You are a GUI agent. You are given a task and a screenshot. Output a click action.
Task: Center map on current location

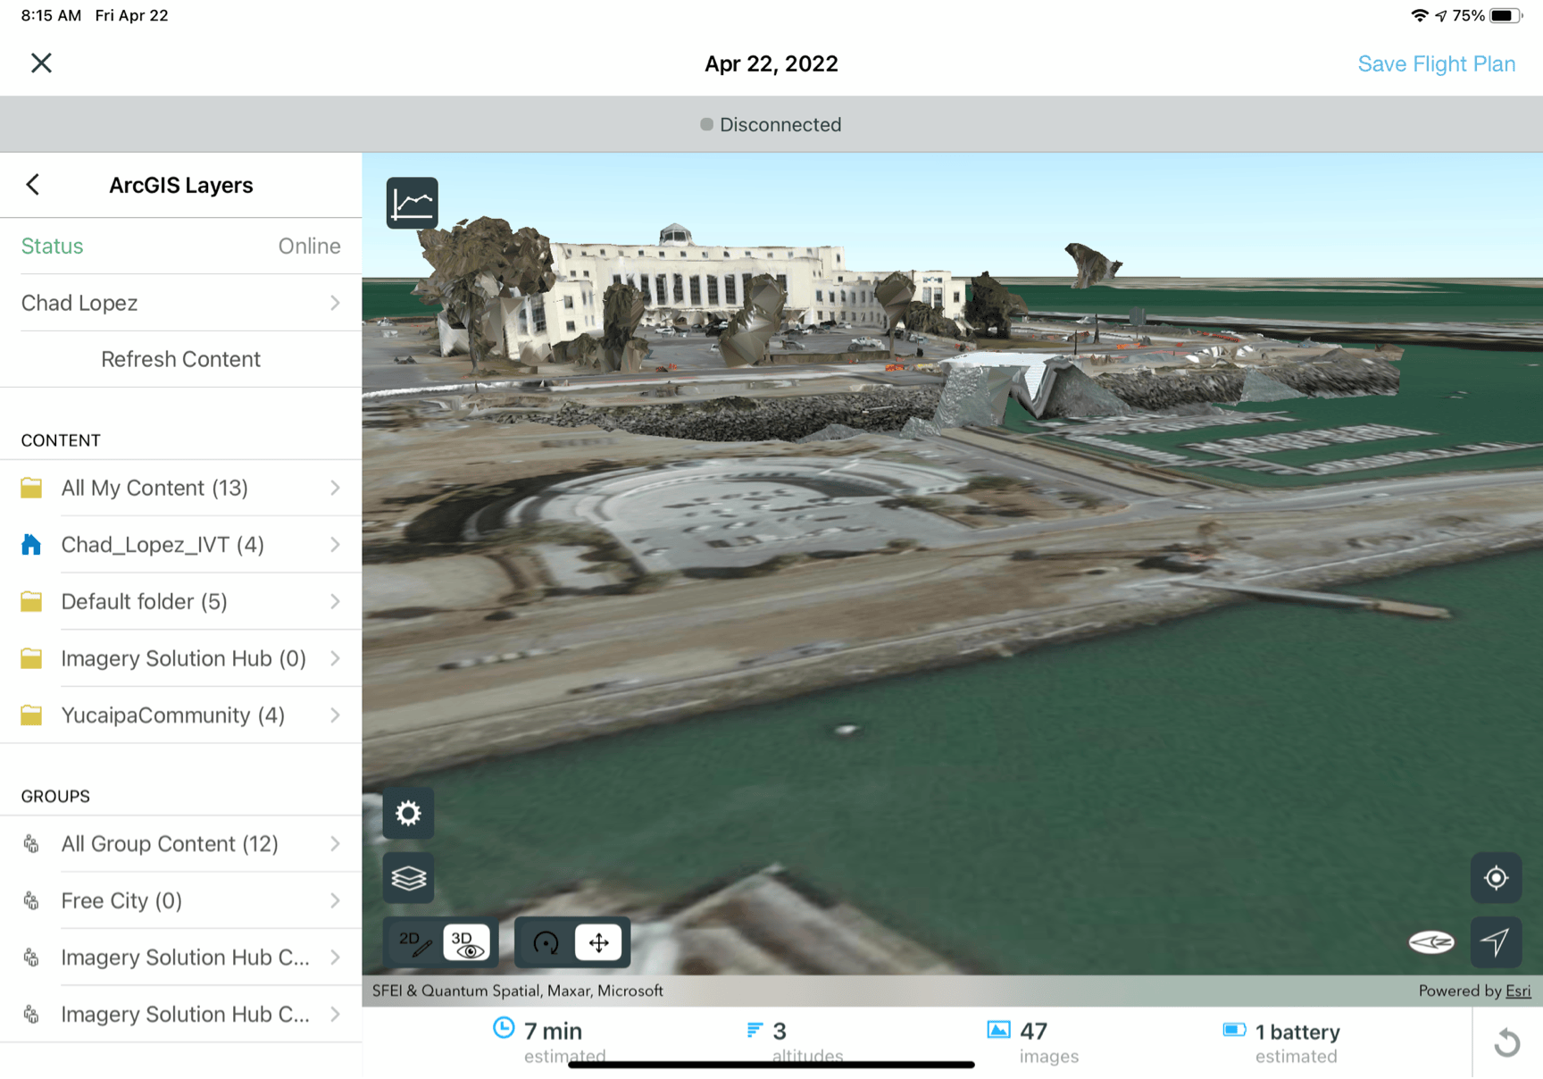point(1496,878)
